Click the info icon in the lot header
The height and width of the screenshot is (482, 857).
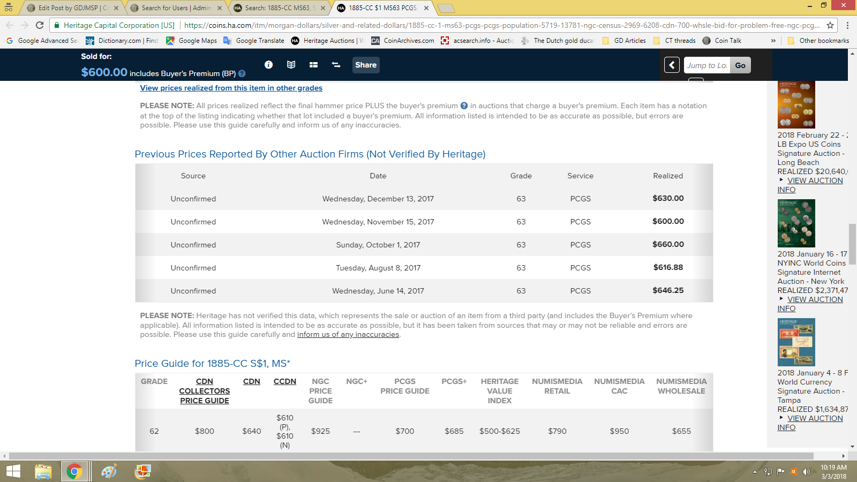[268, 65]
